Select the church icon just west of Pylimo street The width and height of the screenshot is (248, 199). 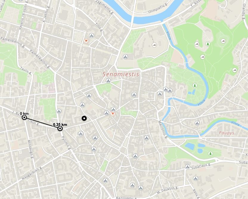click(x=59, y=111)
